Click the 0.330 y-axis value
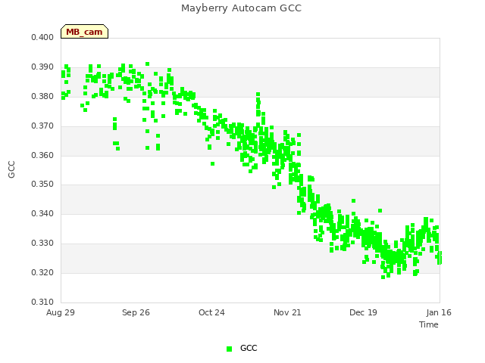The width and height of the screenshot is (485, 363). [x=42, y=244]
